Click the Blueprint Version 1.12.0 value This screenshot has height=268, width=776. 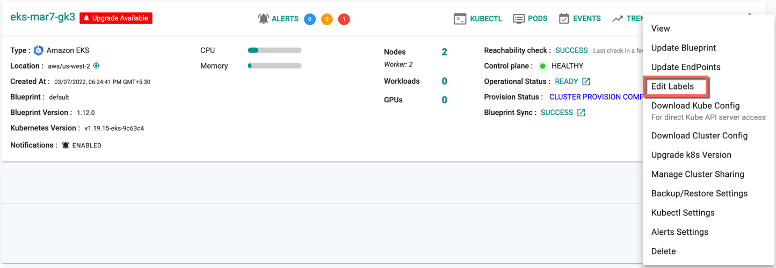pos(85,113)
